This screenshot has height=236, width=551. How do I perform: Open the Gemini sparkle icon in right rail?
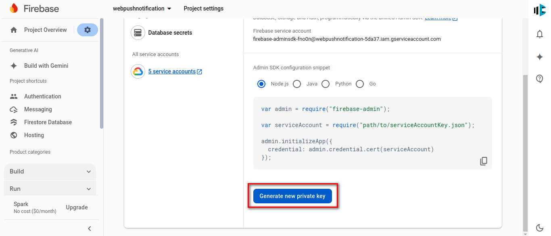pos(540,57)
